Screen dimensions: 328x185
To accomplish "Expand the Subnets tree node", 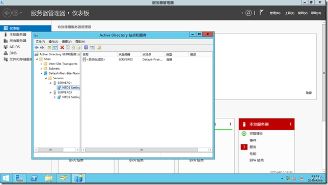I will 41,69.
